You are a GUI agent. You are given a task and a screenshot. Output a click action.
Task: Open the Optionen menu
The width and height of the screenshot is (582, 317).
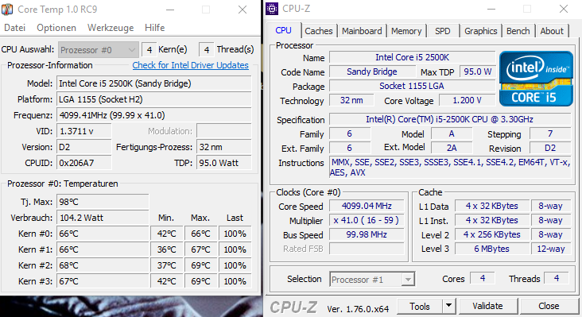[x=56, y=28]
